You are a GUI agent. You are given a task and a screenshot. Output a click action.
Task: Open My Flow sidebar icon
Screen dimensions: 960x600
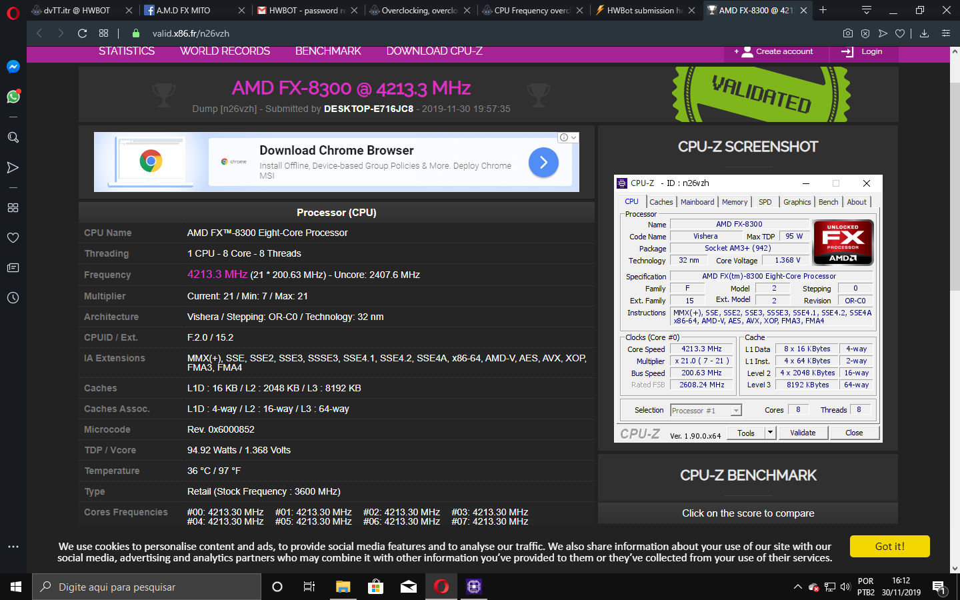pos(13,167)
